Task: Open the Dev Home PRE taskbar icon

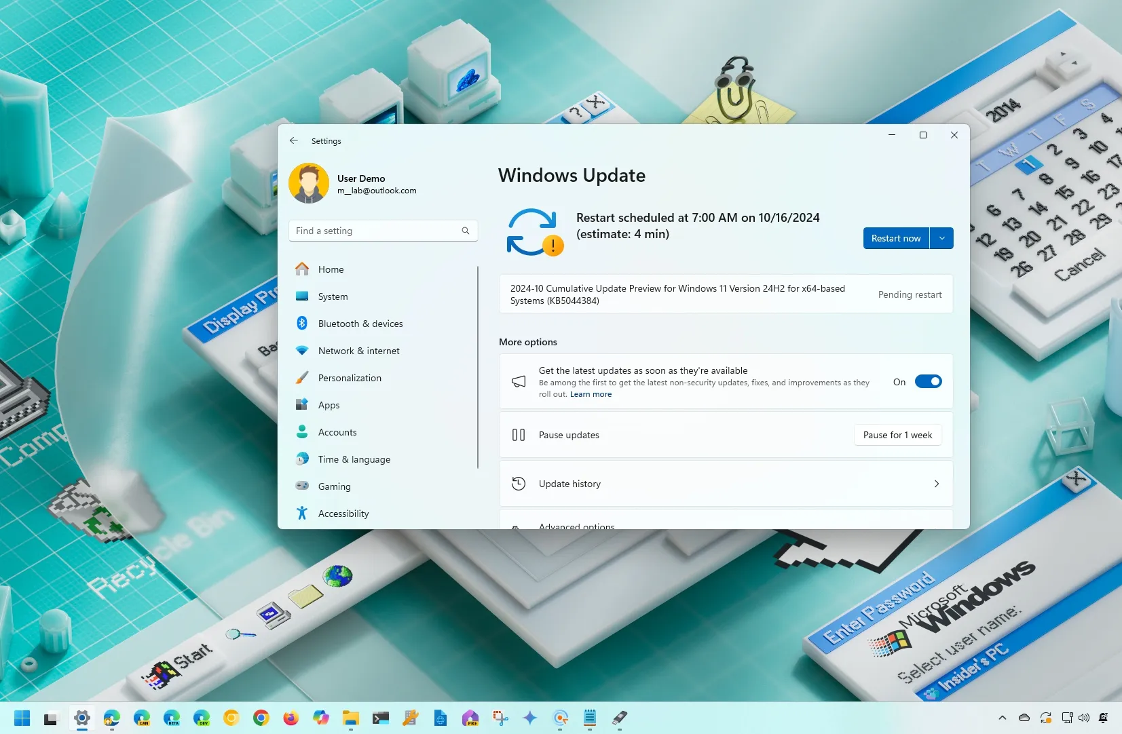Action: 470,718
